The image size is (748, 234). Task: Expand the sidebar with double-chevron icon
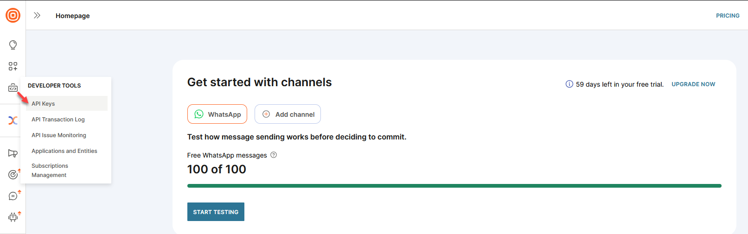(x=37, y=15)
